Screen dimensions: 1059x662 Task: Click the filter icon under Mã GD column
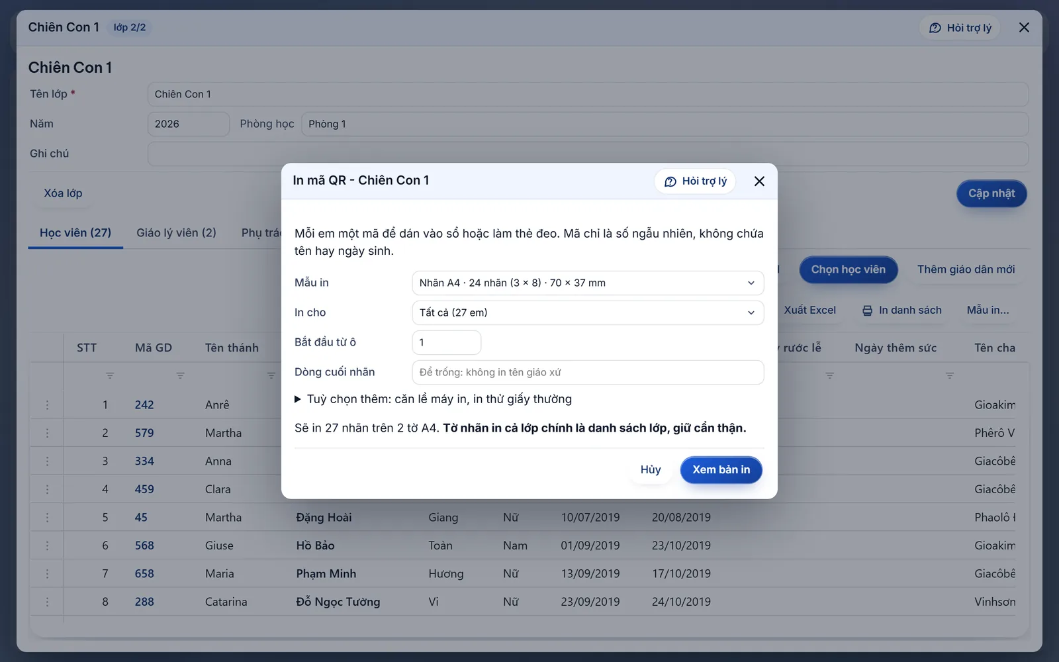pyautogui.click(x=180, y=375)
